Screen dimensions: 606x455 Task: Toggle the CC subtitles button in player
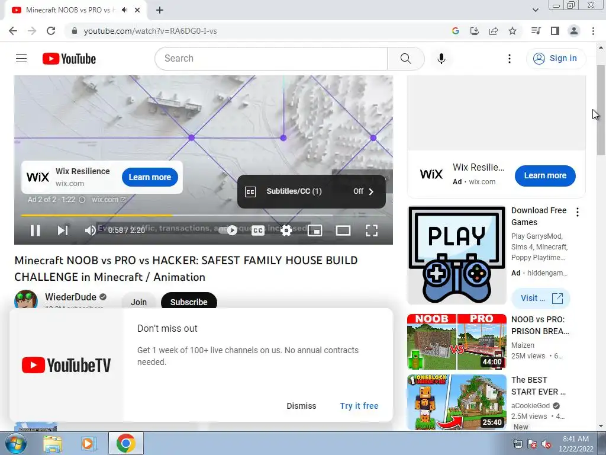click(258, 230)
